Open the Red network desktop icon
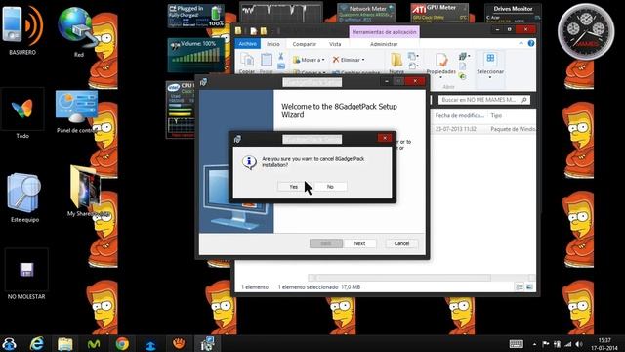This screenshot has width=625, height=352. pyautogui.click(x=78, y=32)
